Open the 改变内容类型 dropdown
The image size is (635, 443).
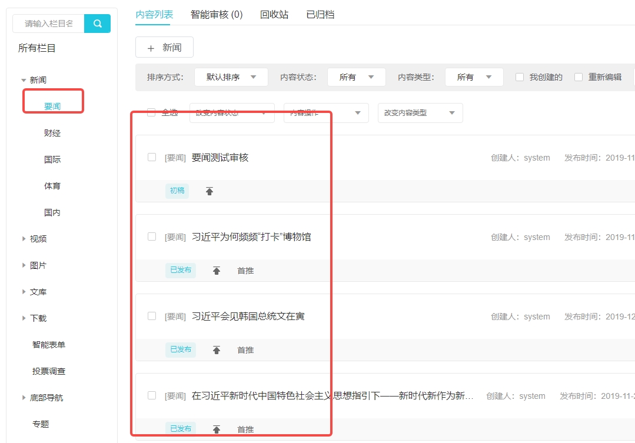click(420, 113)
